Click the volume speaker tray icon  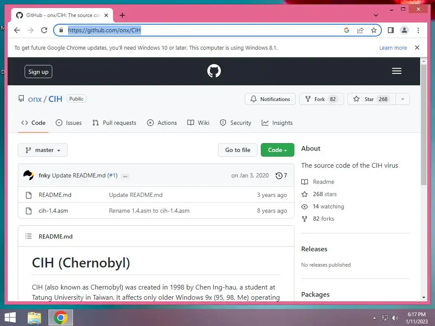pyautogui.click(x=395, y=318)
